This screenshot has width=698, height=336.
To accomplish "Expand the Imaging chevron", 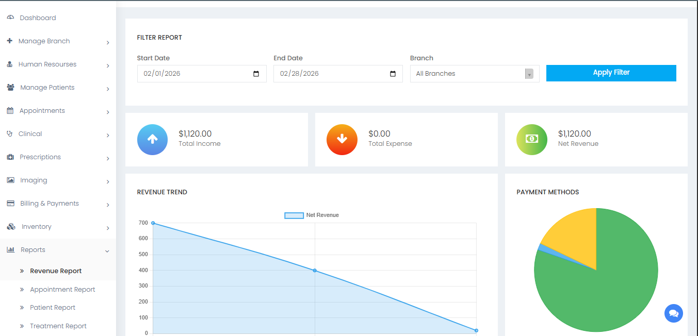I will (108, 182).
